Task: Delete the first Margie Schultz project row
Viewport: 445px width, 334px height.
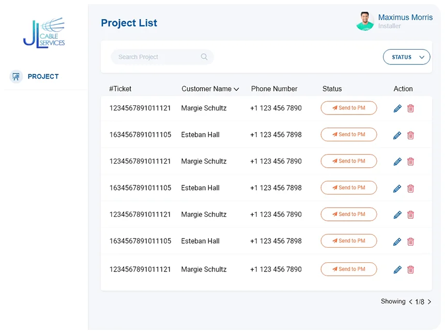Action: point(411,108)
